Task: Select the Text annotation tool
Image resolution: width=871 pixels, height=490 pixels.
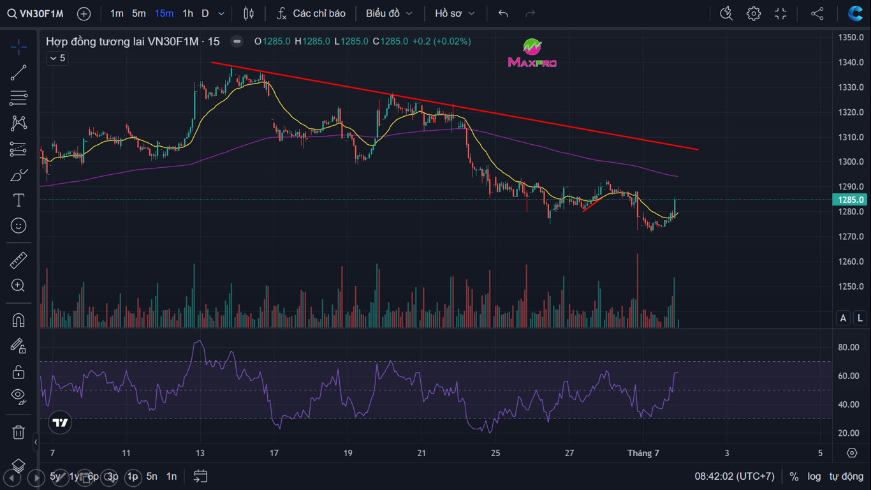Action: (x=18, y=200)
